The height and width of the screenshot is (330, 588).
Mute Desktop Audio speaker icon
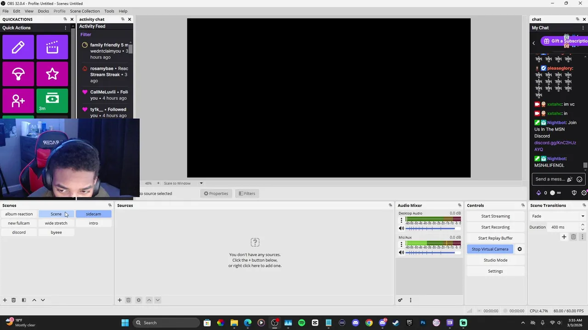[401, 228]
